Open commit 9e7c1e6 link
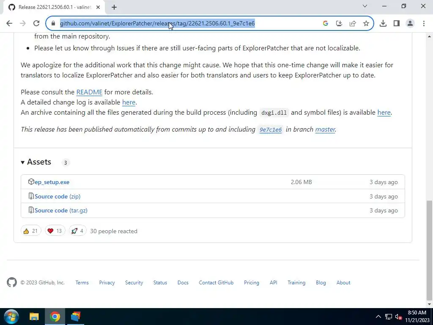Image resolution: width=433 pixels, height=325 pixels. pyautogui.click(x=271, y=129)
